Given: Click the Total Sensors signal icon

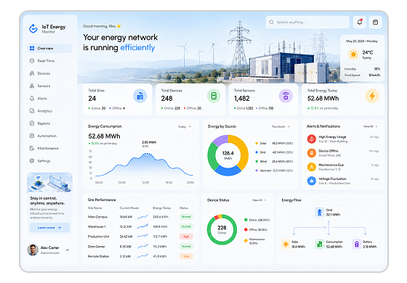Looking at the screenshot, I should point(286,96).
